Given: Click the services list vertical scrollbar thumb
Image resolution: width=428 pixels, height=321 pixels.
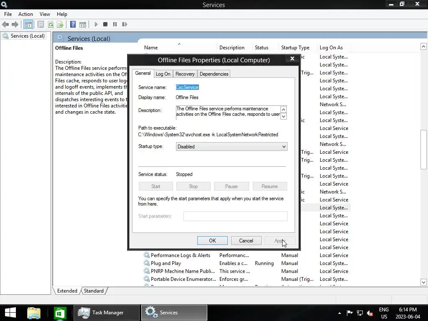Looking at the screenshot, I should pos(423,150).
